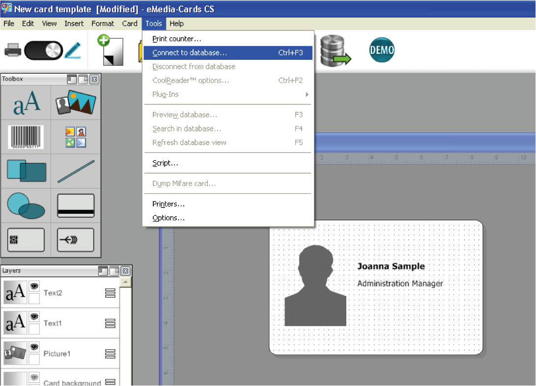The image size is (536, 386).
Task: Open the Card menu
Action: [x=130, y=24]
